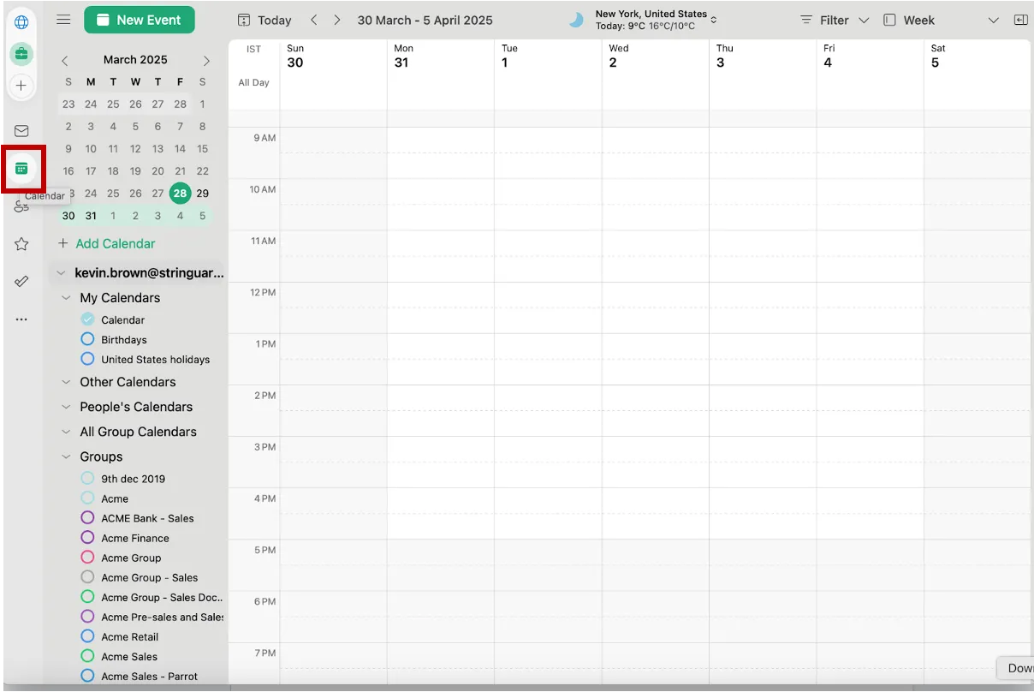Select the green briefcase account icon
Viewport: 1034px width, 692px height.
[x=21, y=54]
